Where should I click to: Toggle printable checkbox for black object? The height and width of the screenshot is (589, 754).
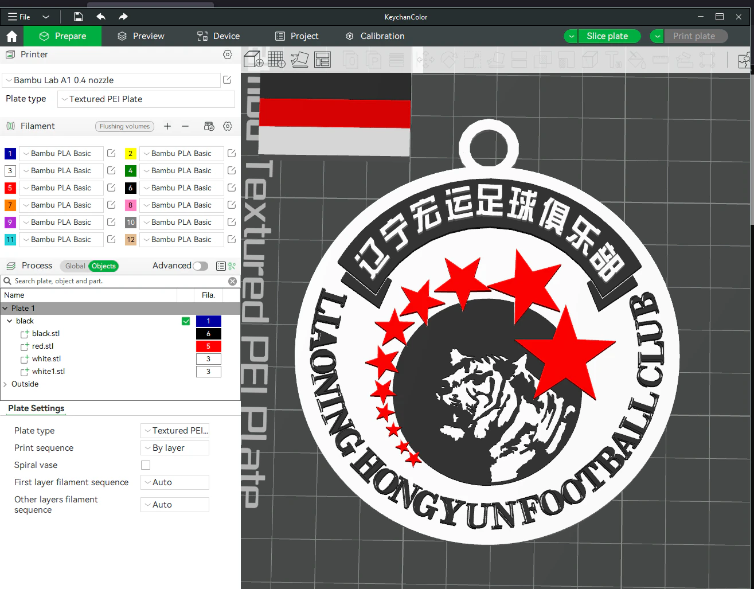(x=186, y=321)
